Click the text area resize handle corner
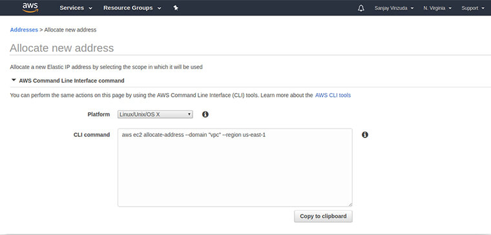Screen dimensions: 491x235 pyautogui.click(x=350, y=205)
